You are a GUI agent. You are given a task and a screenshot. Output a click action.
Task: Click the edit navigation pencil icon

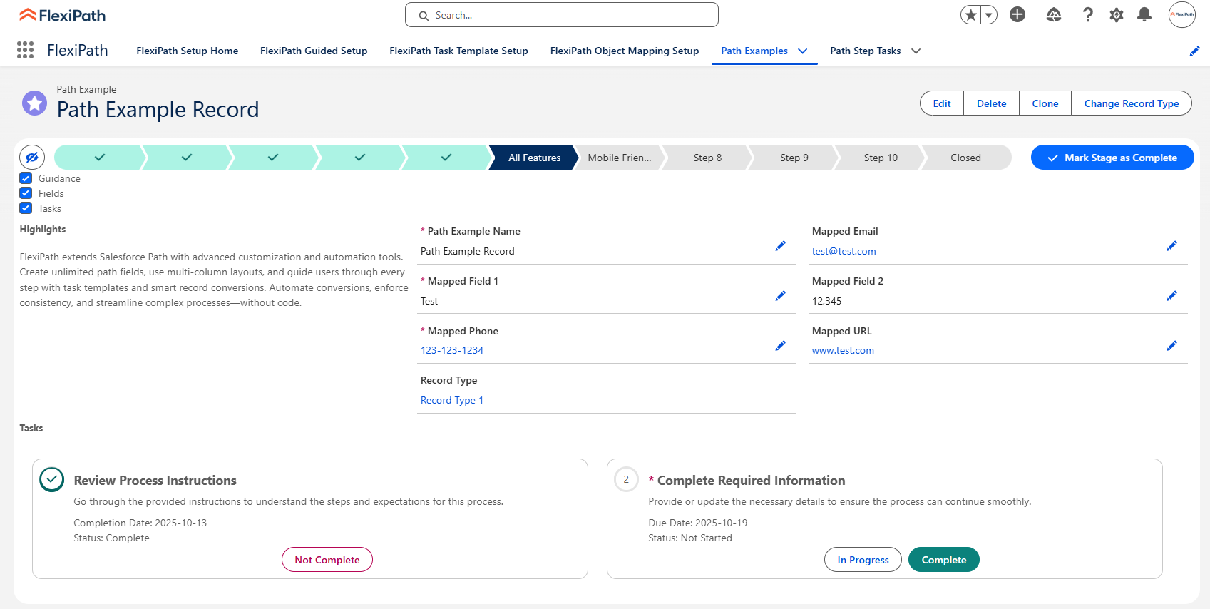(1194, 51)
